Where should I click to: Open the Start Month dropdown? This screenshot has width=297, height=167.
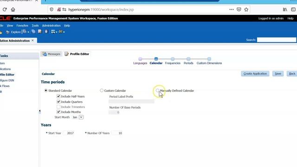point(81,117)
